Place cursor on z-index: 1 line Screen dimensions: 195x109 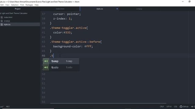(x=62, y=19)
